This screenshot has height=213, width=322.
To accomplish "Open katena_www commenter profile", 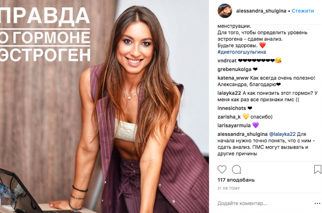I will tap(233, 78).
